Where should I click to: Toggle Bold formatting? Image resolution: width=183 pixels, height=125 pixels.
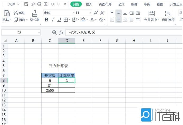click(x=46, y=20)
